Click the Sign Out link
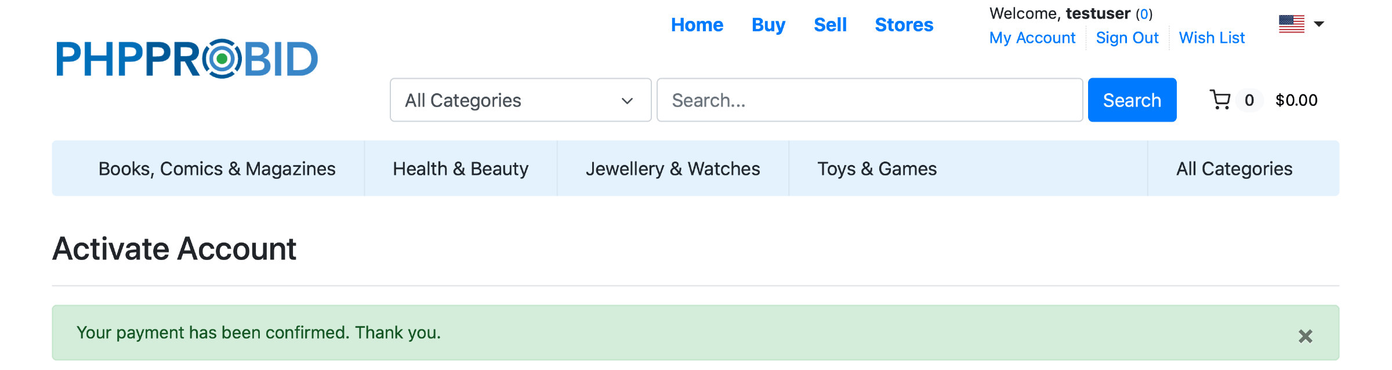 pos(1127,38)
